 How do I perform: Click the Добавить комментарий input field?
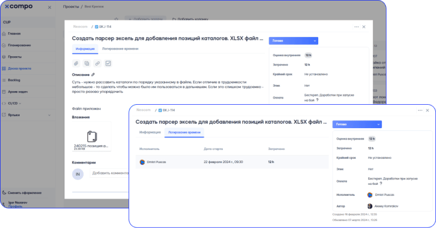pos(110,173)
